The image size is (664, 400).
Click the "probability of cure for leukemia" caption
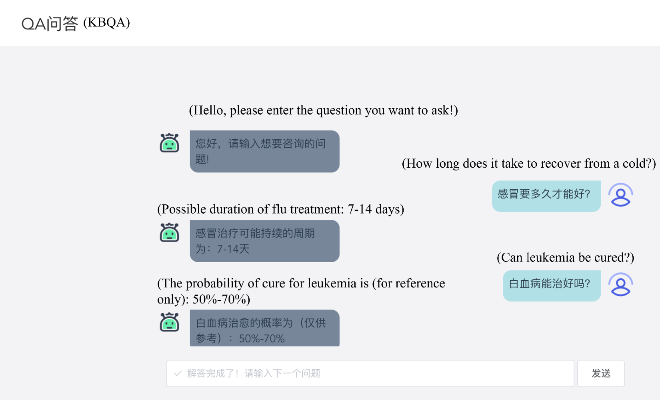pos(301,291)
